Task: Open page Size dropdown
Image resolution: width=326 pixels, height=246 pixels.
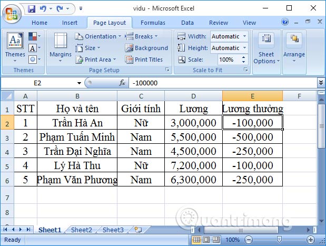Action: [87, 48]
